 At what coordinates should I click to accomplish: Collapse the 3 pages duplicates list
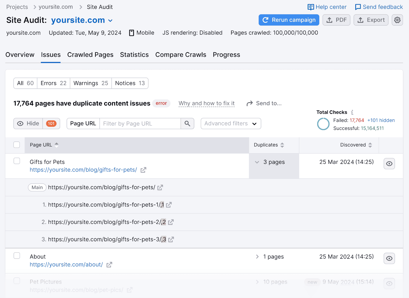[257, 162]
